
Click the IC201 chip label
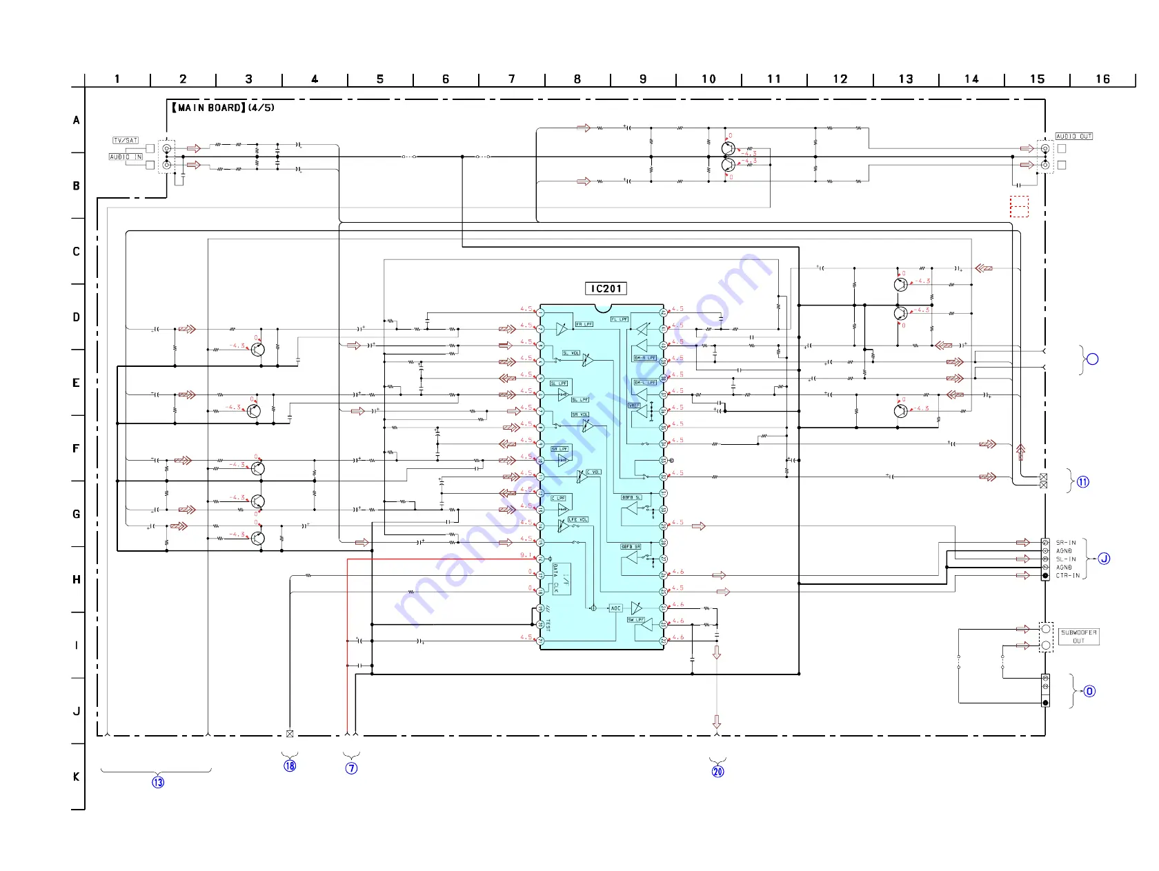point(606,288)
